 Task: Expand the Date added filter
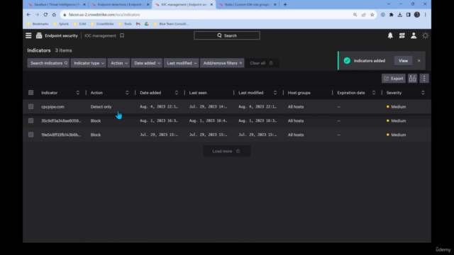[x=147, y=63]
